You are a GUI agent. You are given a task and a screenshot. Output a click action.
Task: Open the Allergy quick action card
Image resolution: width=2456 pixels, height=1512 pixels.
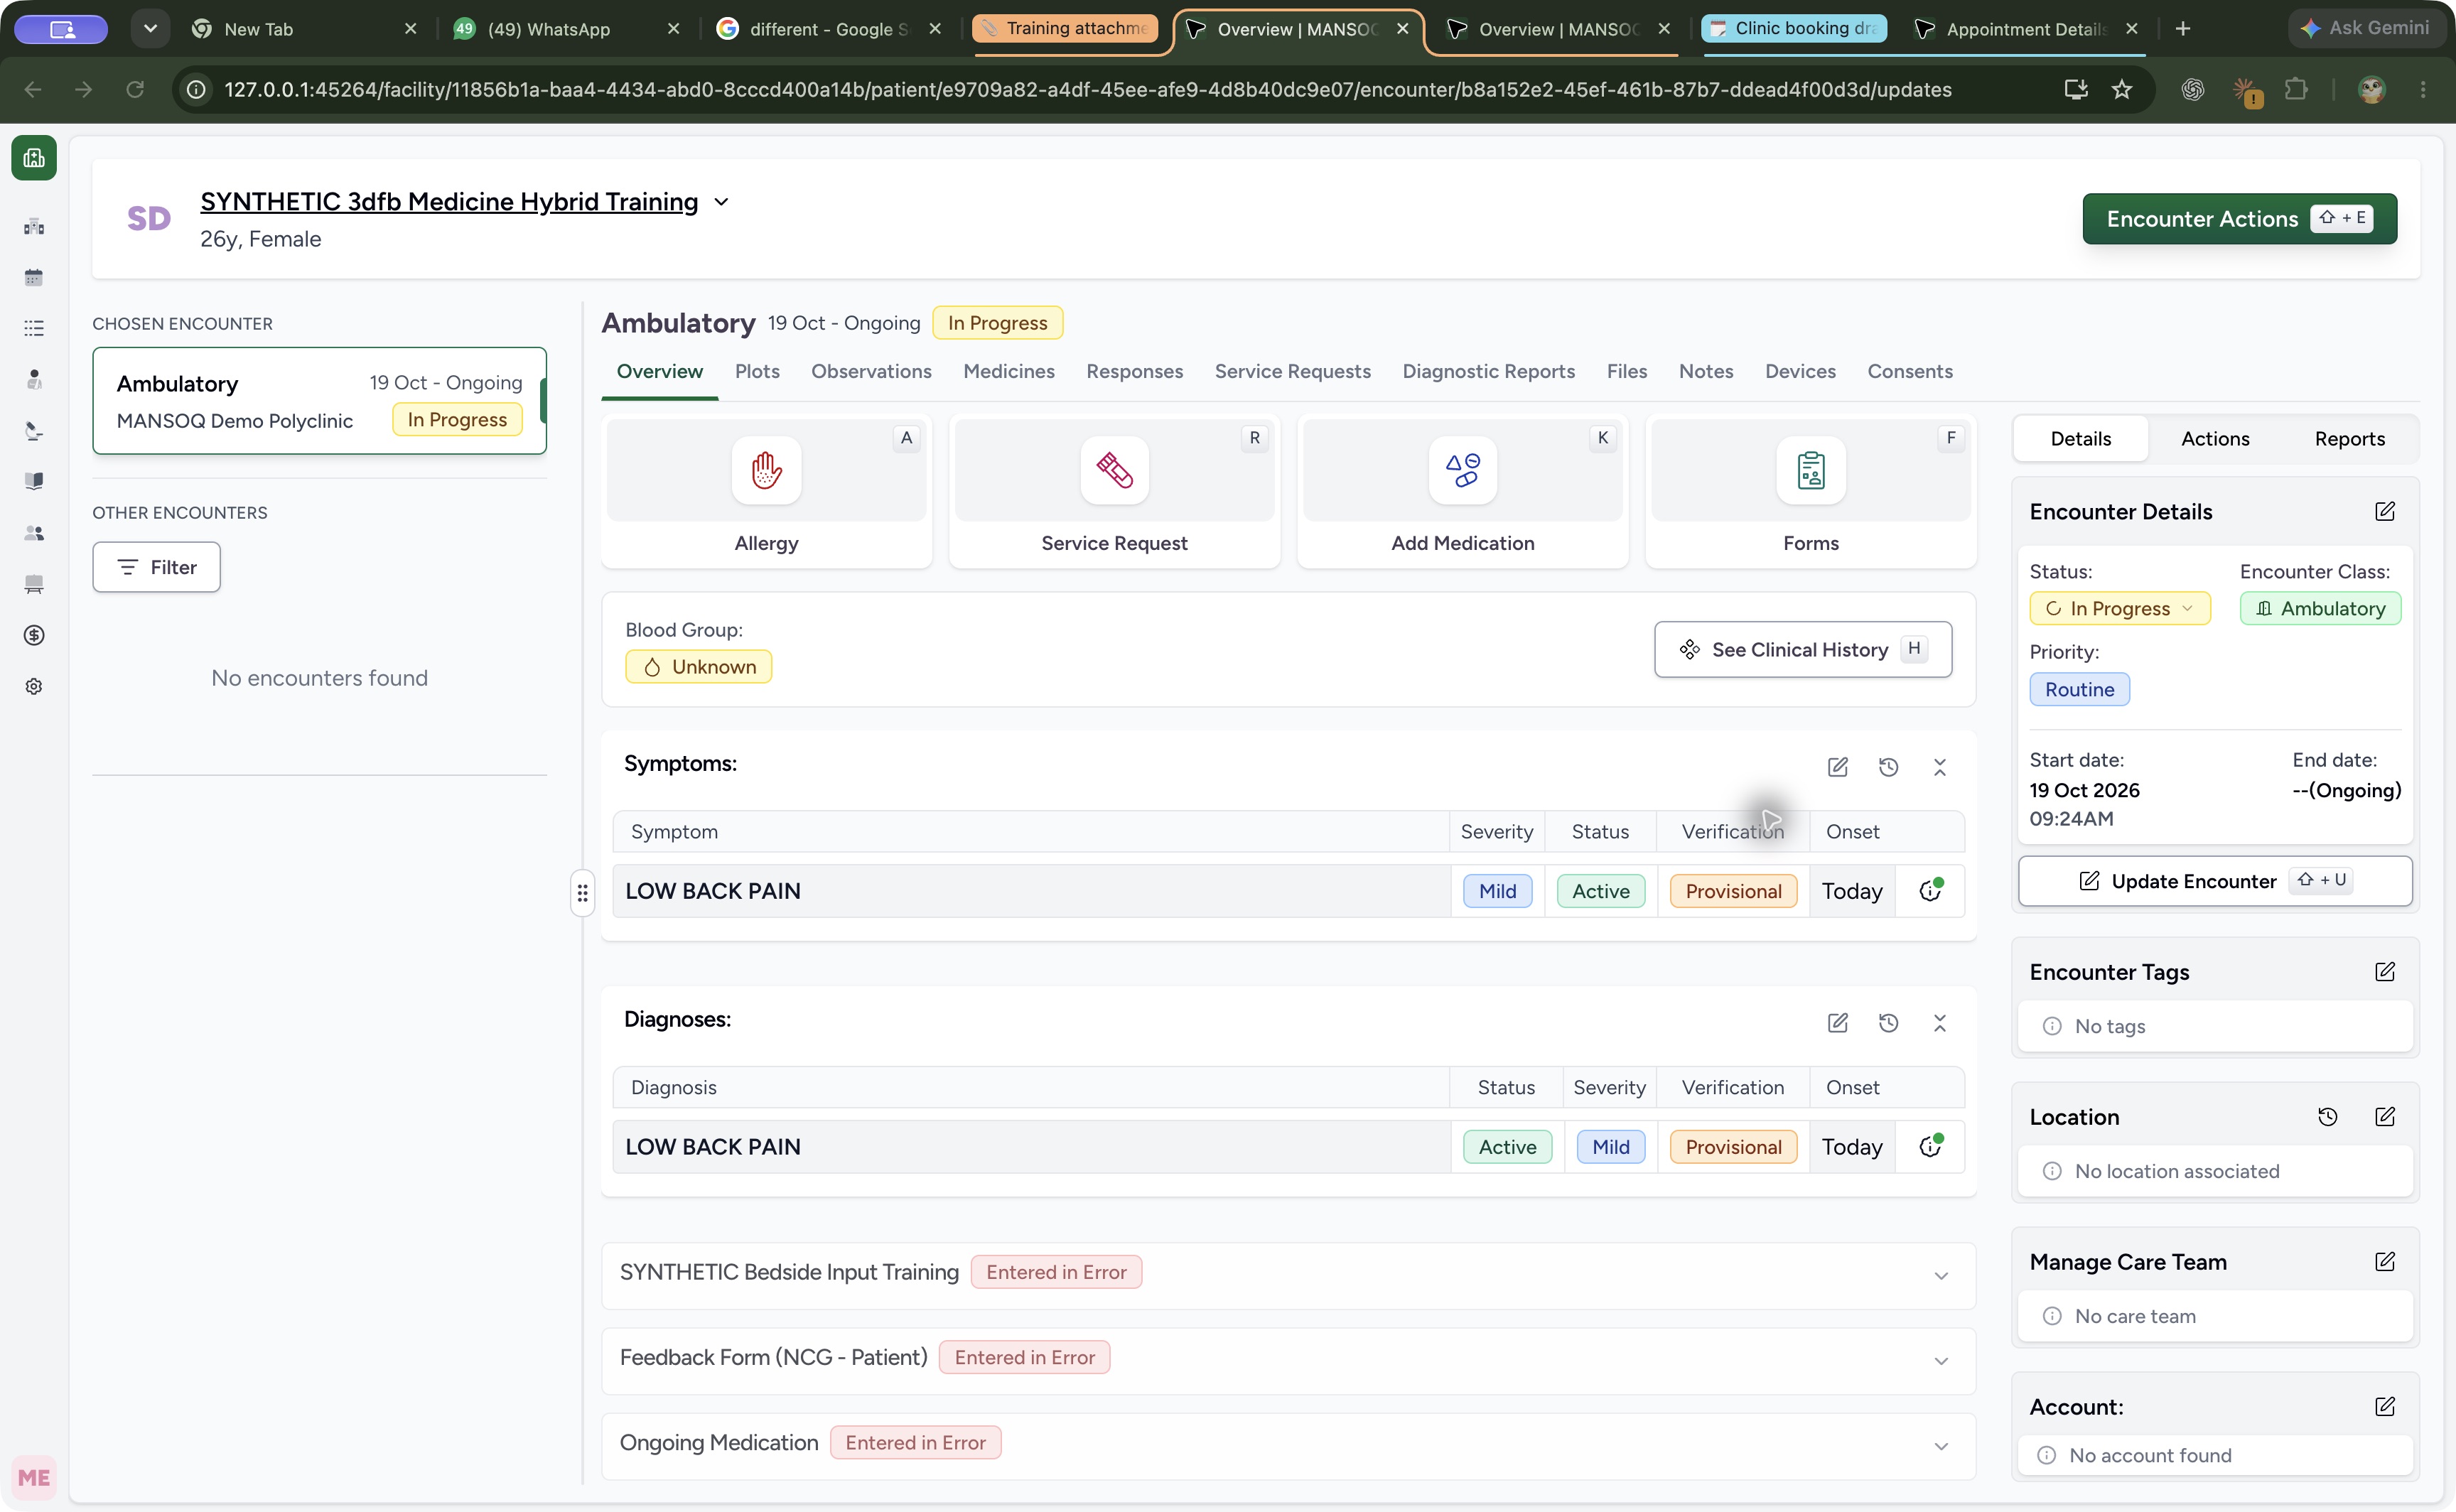[766, 492]
